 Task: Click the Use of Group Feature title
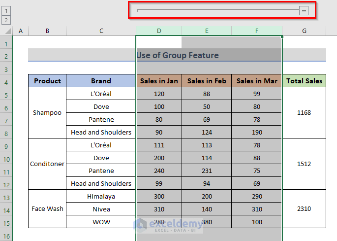[x=177, y=55]
